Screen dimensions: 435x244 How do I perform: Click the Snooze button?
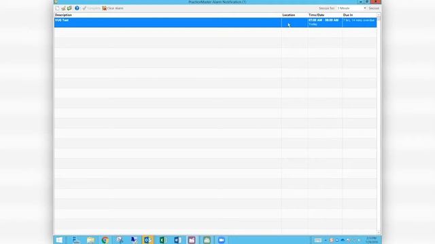click(374, 8)
